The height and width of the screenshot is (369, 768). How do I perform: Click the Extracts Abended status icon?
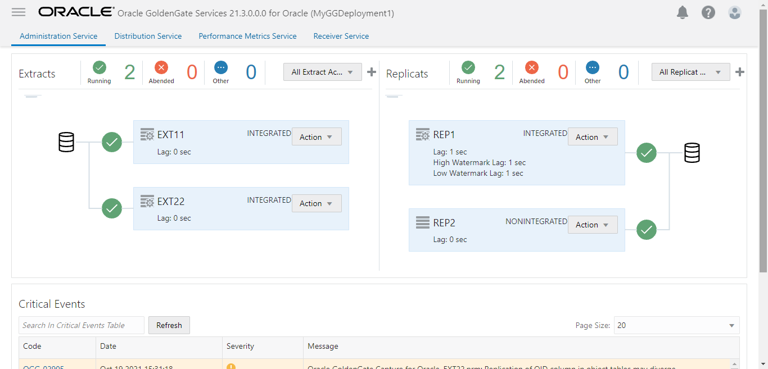[161, 67]
